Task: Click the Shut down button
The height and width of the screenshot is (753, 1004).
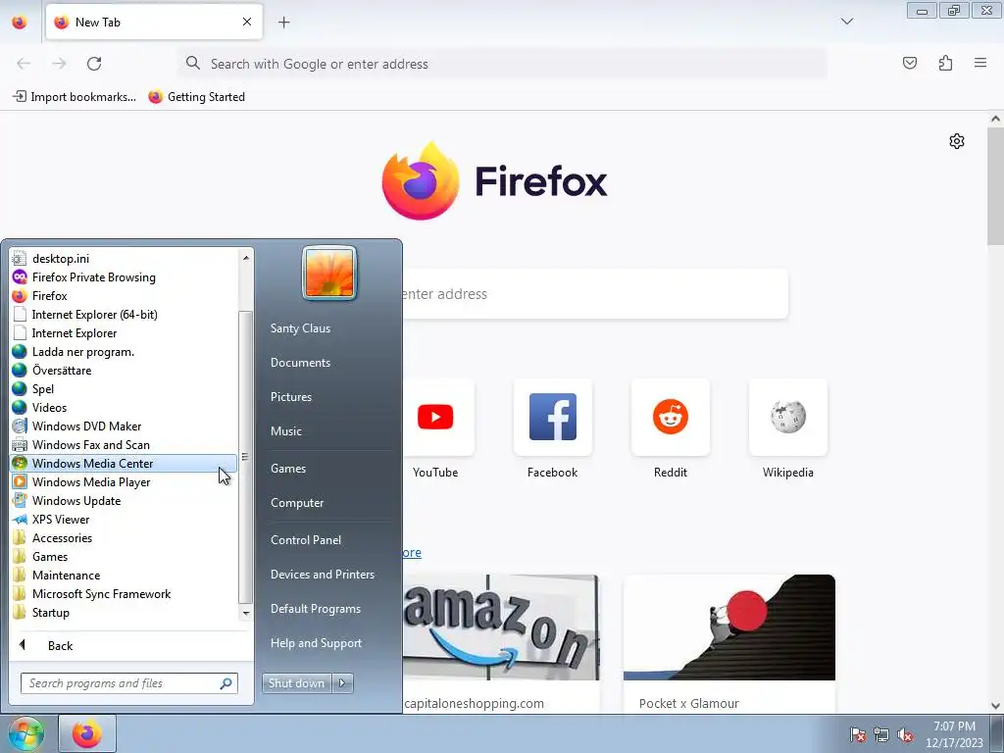Action: click(297, 683)
